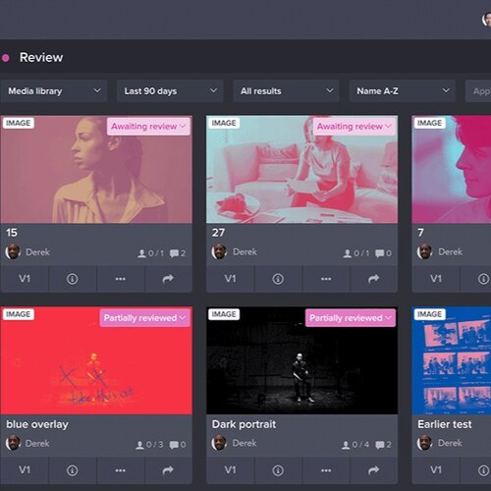491x491 pixels.
Task: Select V1 version of blue overlay
Action: coord(25,470)
